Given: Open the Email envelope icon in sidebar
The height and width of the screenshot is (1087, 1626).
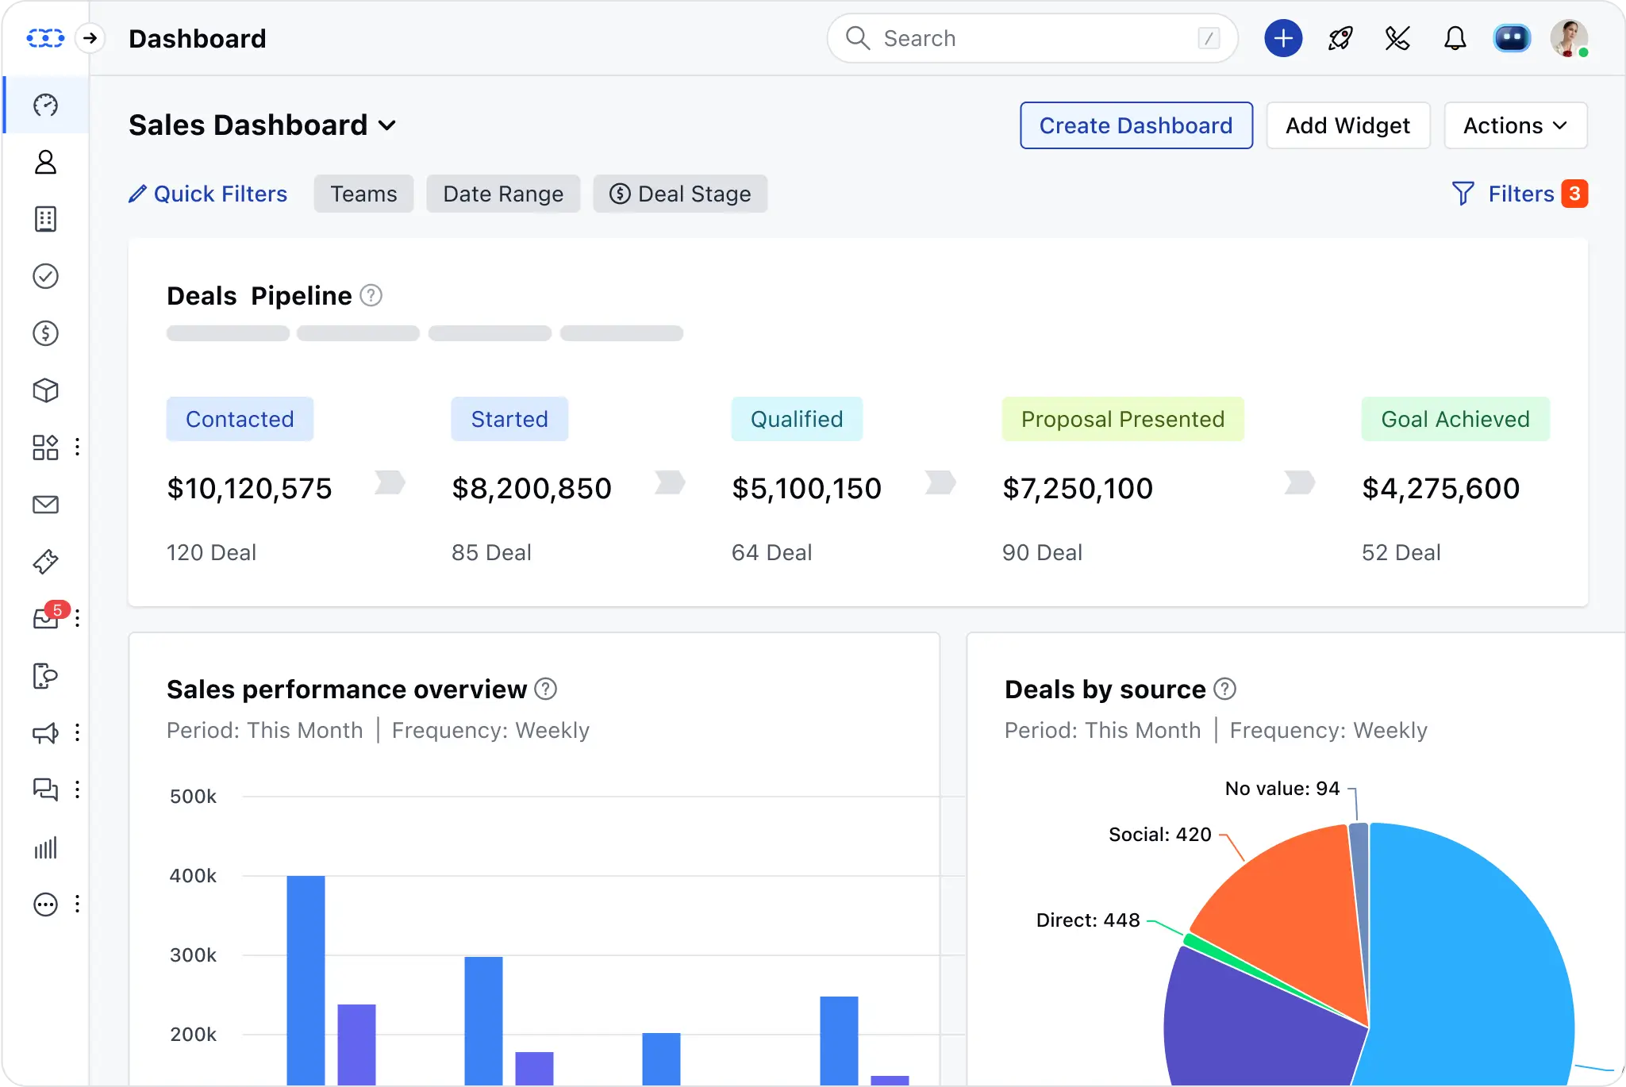Looking at the screenshot, I should tap(45, 505).
